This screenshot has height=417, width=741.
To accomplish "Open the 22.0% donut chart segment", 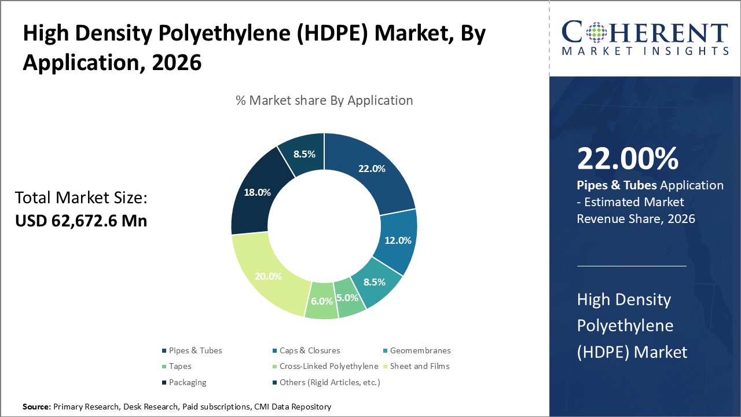I will pyautogui.click(x=370, y=169).
